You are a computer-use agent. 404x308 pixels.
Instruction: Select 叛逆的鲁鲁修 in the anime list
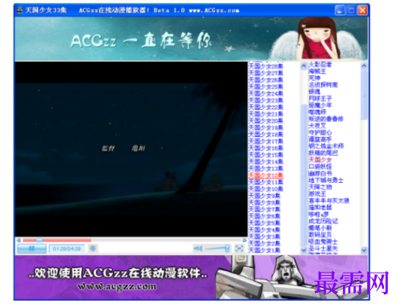tap(326, 119)
